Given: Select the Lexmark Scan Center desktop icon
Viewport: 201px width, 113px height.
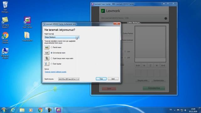Looking at the screenshot, I should (27, 22).
